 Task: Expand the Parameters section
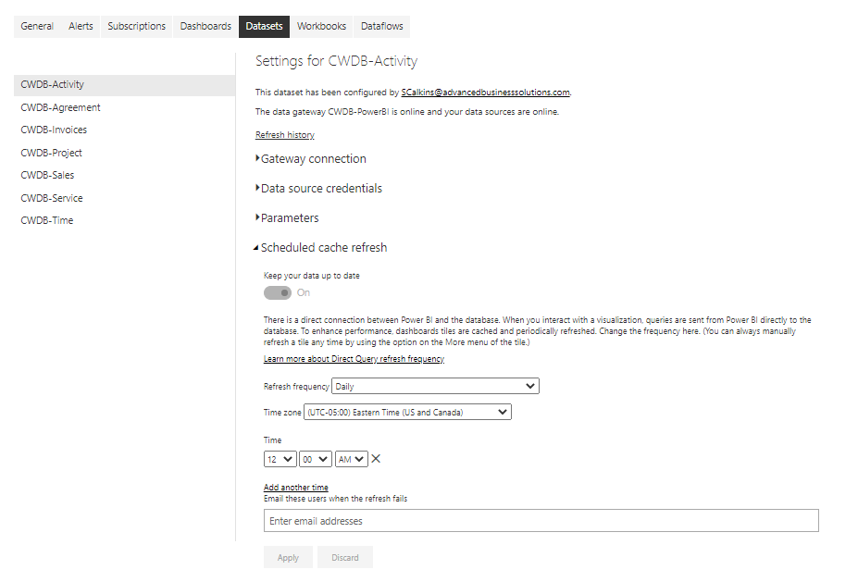point(287,217)
